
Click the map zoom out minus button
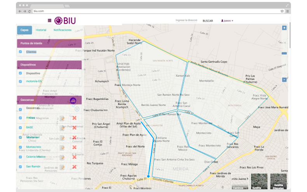[284, 80]
